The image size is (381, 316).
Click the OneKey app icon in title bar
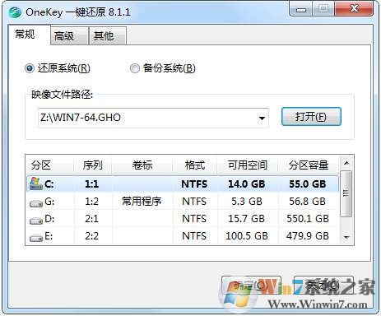(x=15, y=12)
